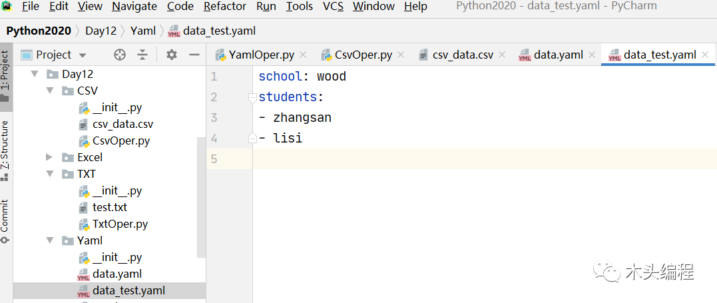This screenshot has height=303, width=717.
Task: Click the locate current file crosshair icon
Action: click(x=120, y=55)
